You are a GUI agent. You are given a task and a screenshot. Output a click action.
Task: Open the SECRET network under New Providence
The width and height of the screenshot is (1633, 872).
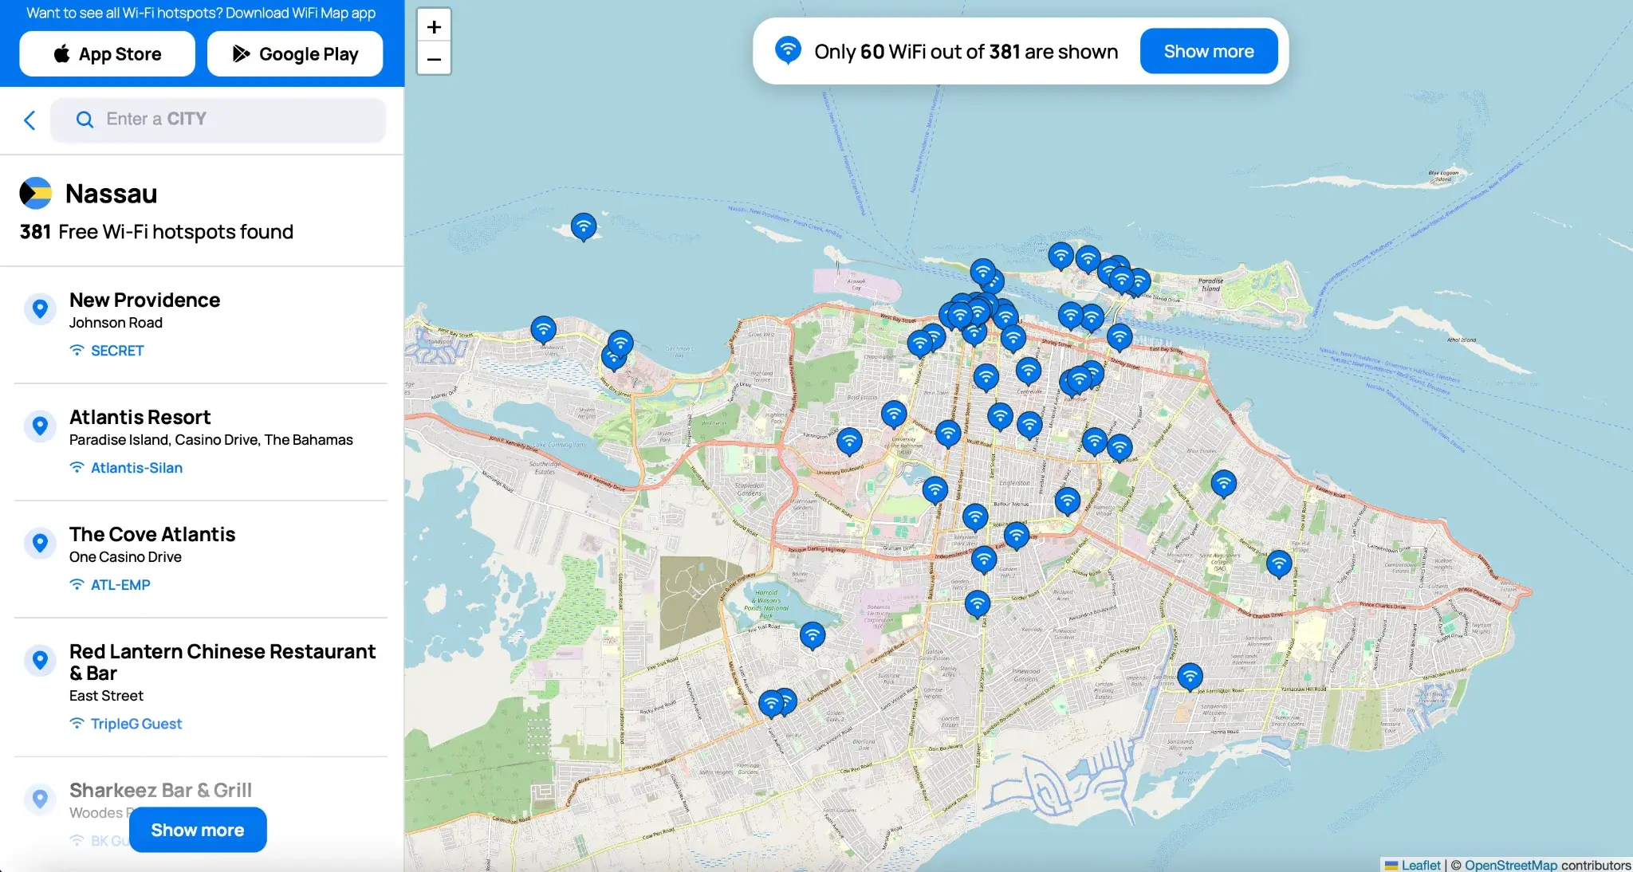click(x=116, y=350)
